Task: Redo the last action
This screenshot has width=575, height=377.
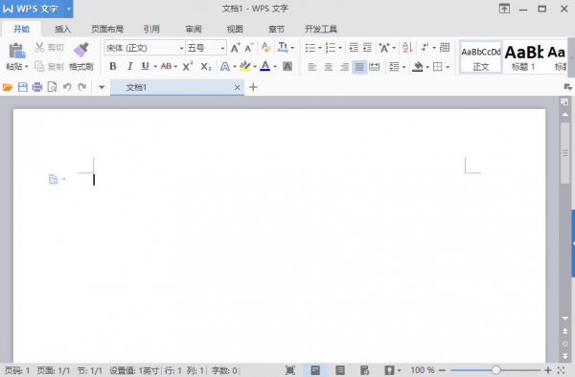Action: 81,87
